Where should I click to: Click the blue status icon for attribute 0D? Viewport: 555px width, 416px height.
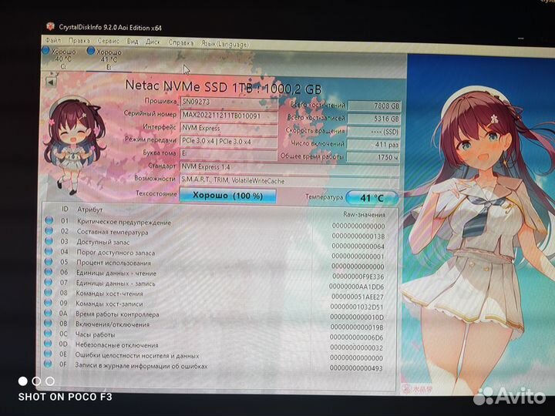click(x=48, y=343)
